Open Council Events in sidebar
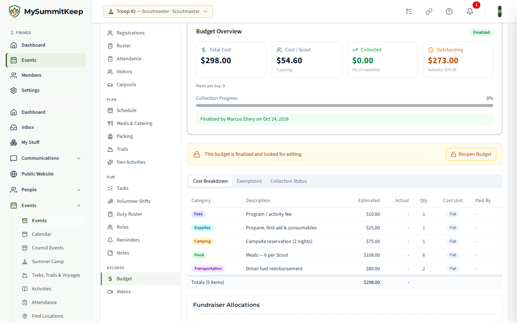The height and width of the screenshot is (323, 517). pyautogui.click(x=52, y=248)
